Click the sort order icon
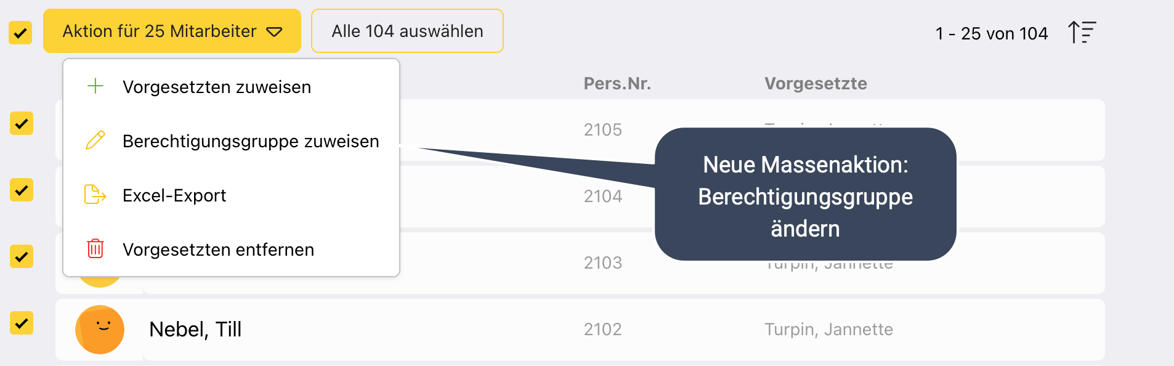 point(1082,32)
